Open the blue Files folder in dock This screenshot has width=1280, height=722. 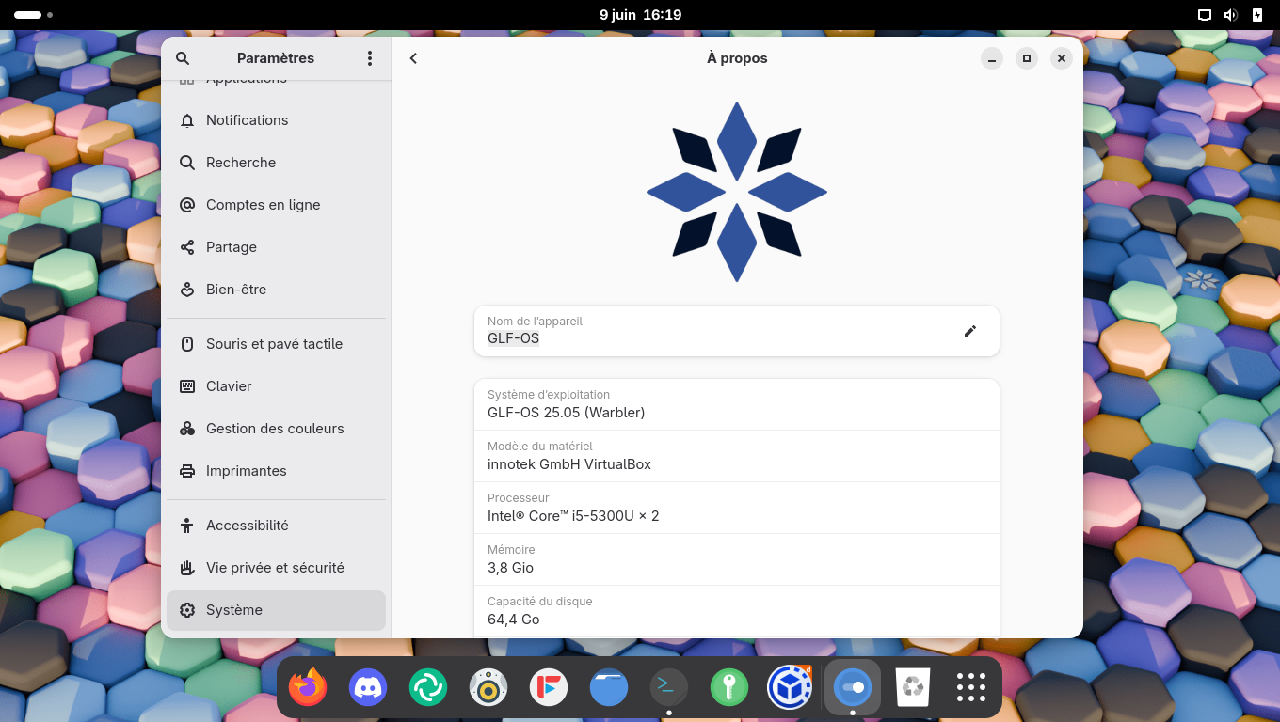coord(609,688)
